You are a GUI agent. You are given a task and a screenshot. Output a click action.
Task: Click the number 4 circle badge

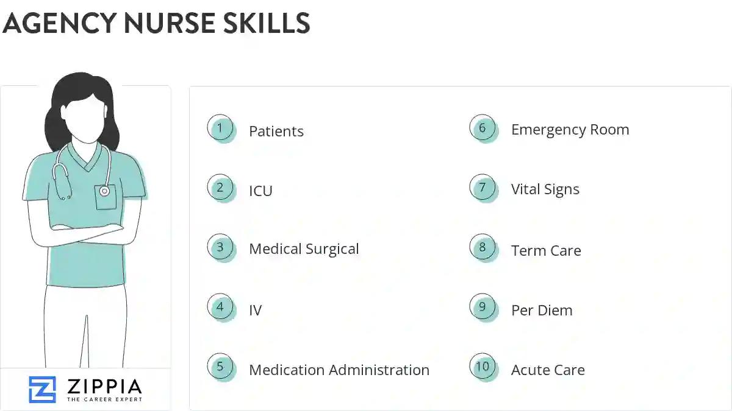220,307
